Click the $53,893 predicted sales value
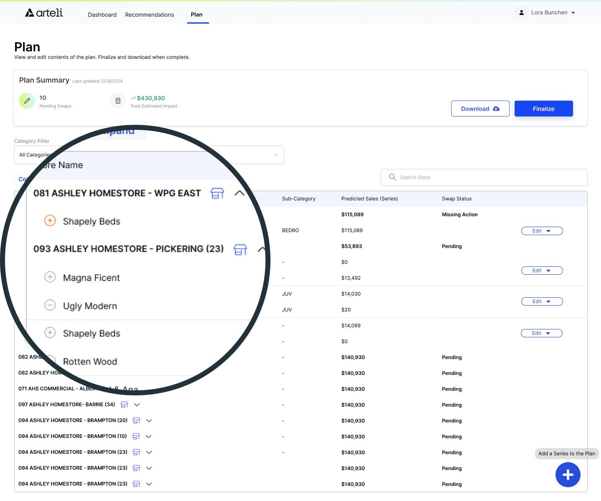 click(351, 246)
